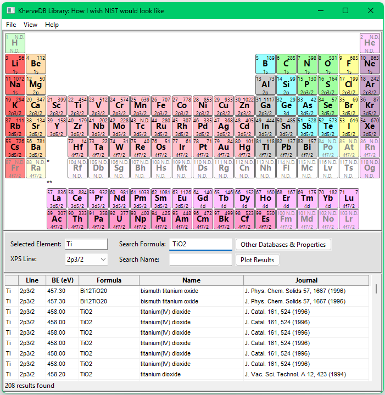Viewport: 385px width, 395px height.
Task: Select the Al aluminum element tile
Action: tap(265, 85)
